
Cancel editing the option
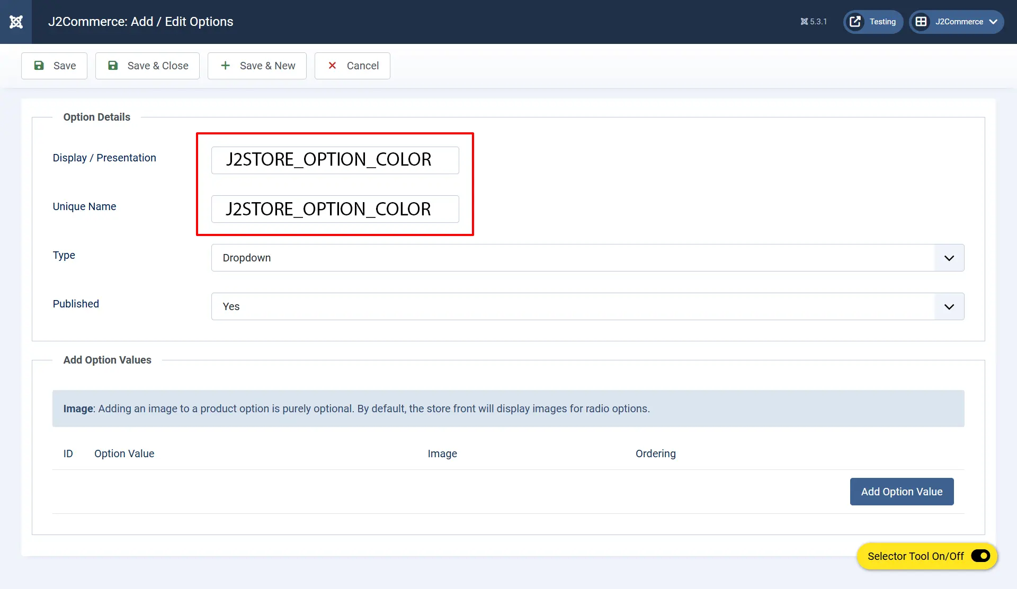[x=352, y=66]
